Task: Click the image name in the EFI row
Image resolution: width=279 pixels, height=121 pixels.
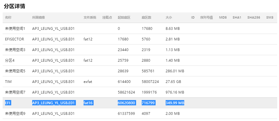Action: [54, 103]
